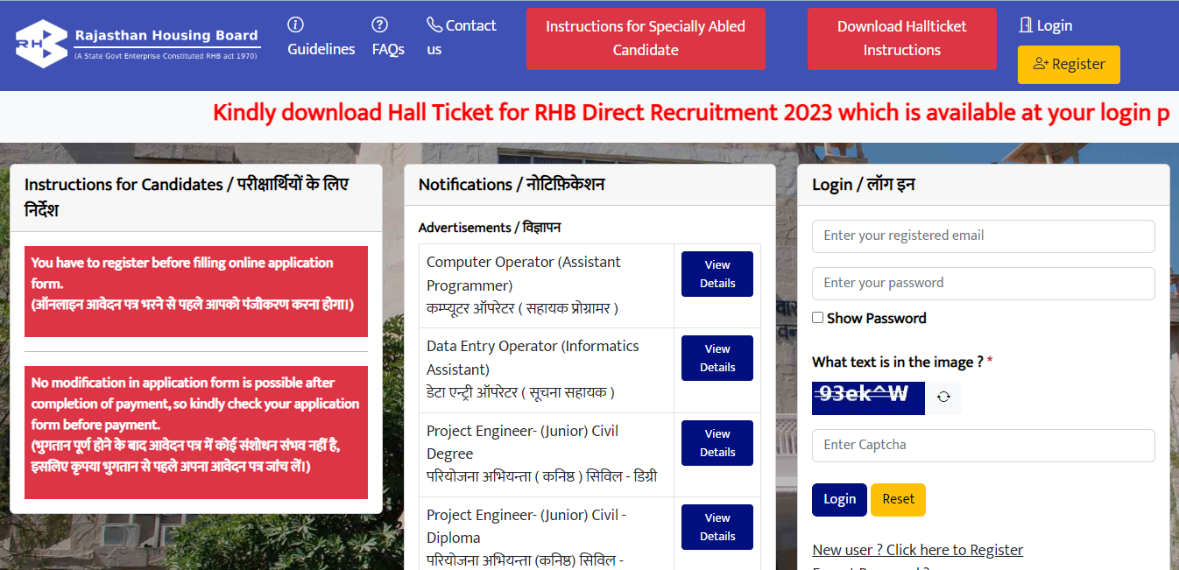Click the 'Show Password' label text
The width and height of the screenshot is (1179, 570).
876,318
